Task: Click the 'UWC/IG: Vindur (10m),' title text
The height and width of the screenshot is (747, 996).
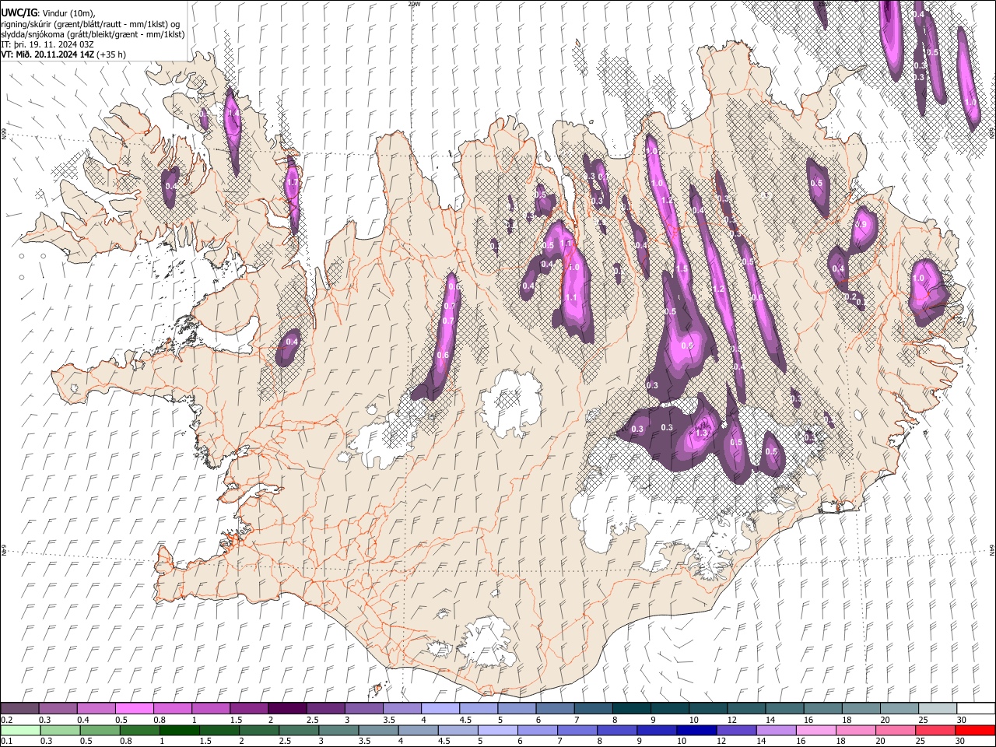Action: click(x=48, y=13)
